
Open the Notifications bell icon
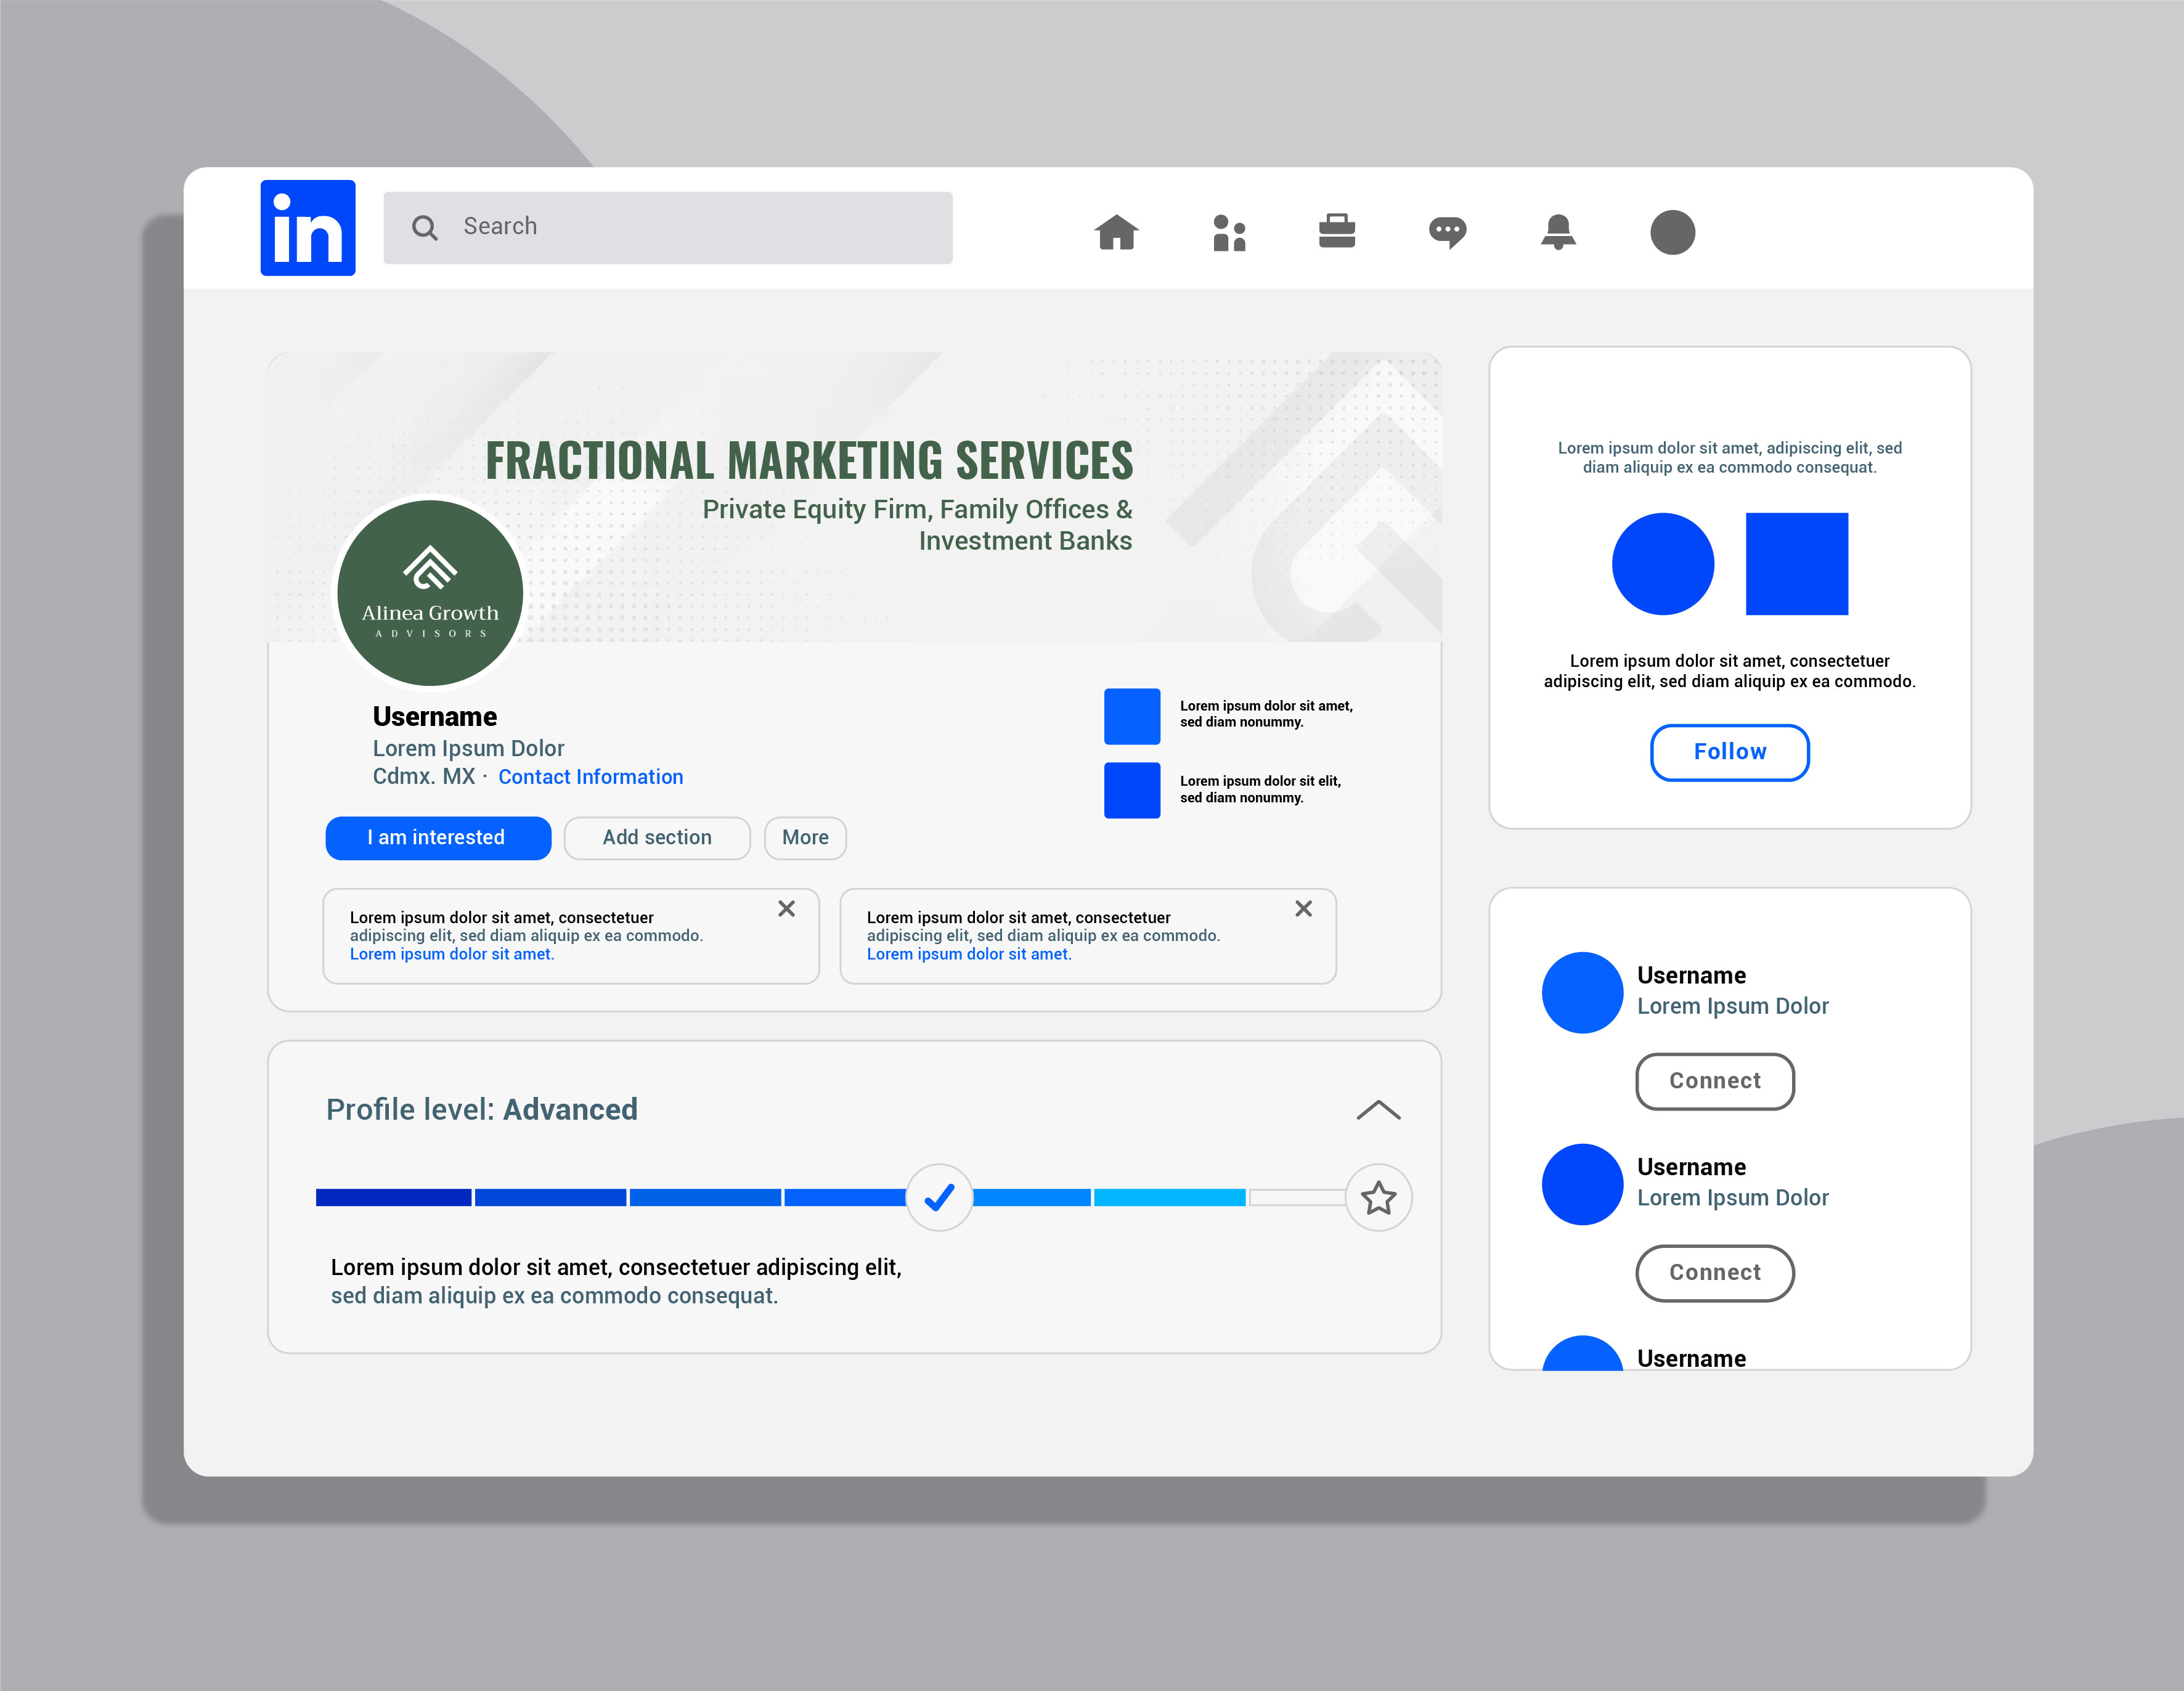click(1558, 232)
